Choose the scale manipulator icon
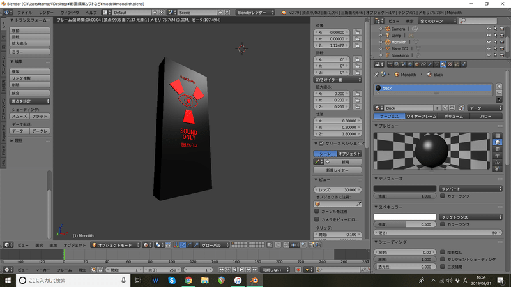 coord(196,245)
